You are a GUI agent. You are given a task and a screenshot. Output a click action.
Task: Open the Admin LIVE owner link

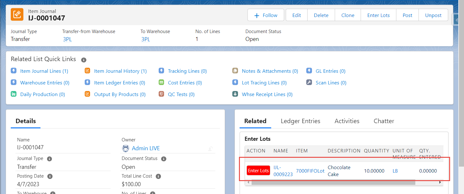click(146, 148)
